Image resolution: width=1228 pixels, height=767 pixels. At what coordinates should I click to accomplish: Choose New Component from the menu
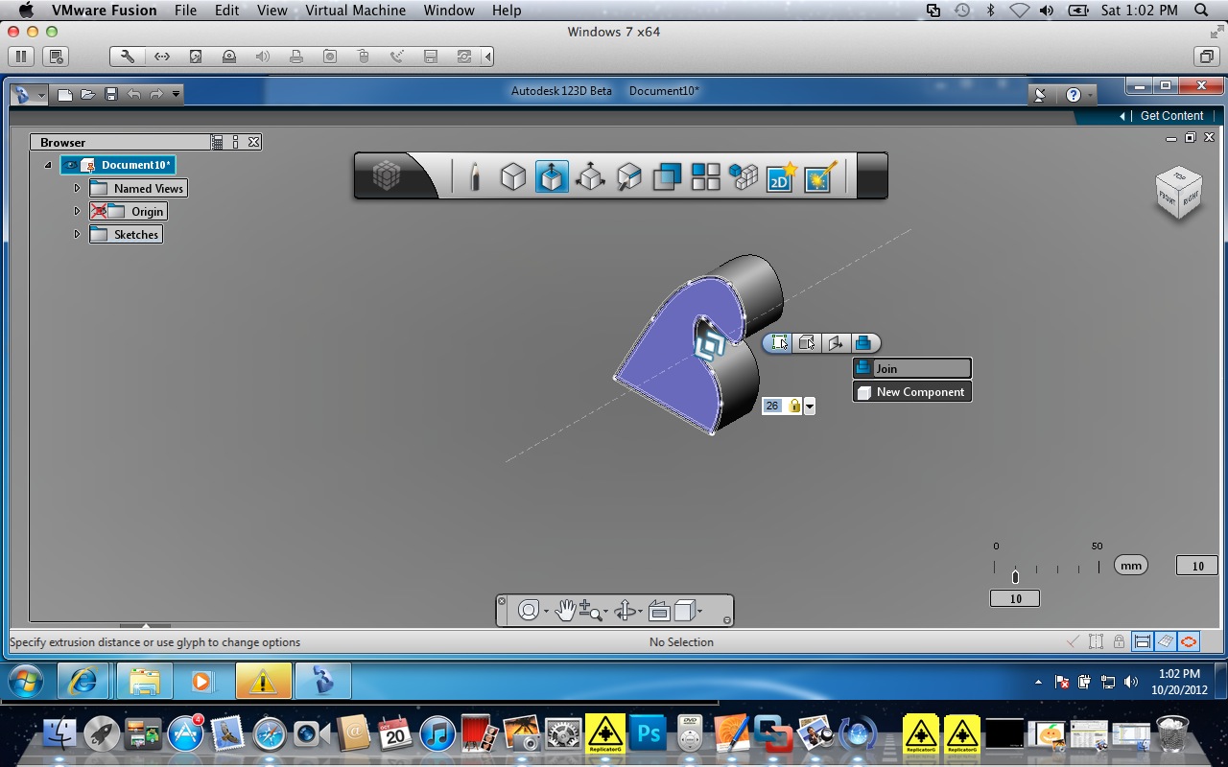point(911,391)
